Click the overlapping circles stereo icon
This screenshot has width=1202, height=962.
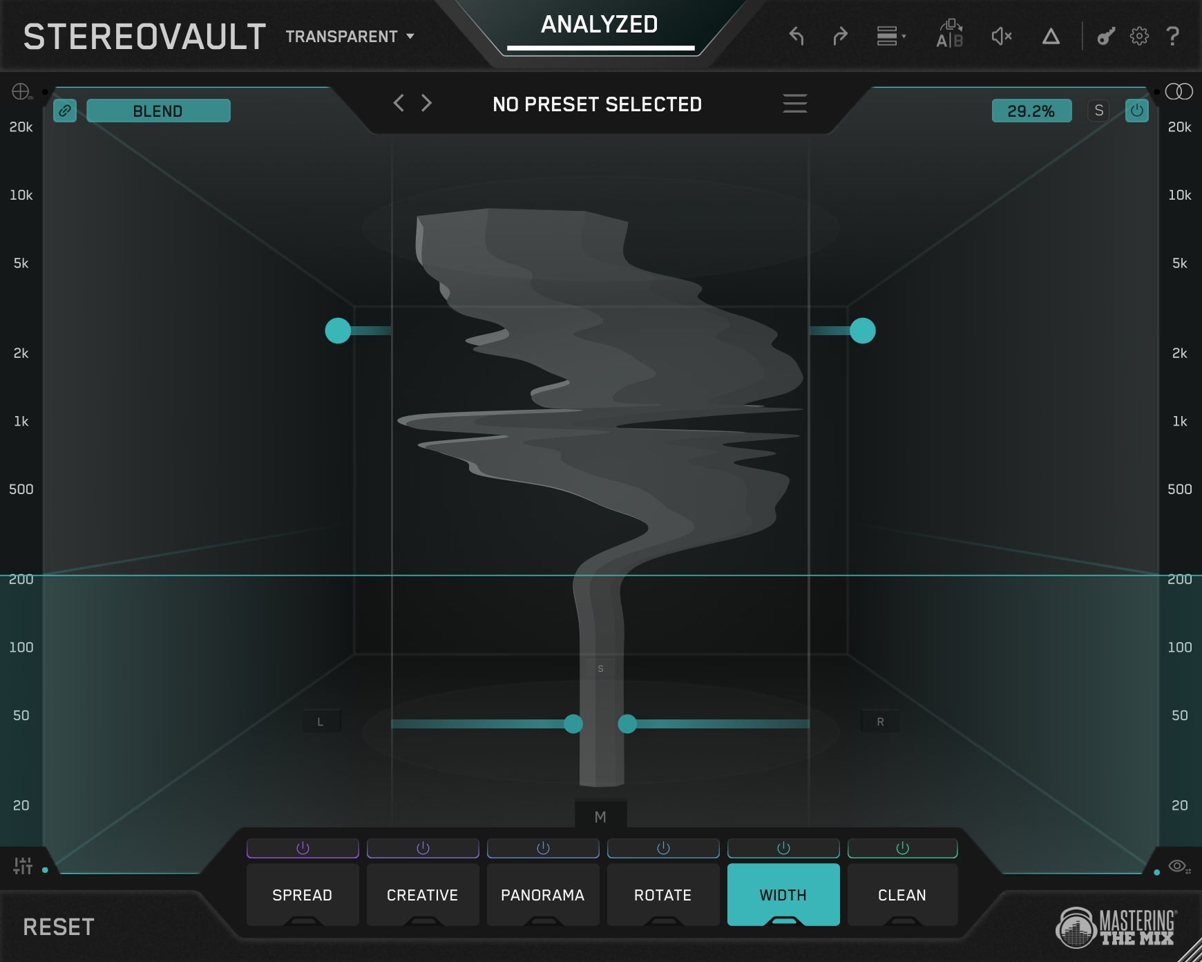point(1179,91)
